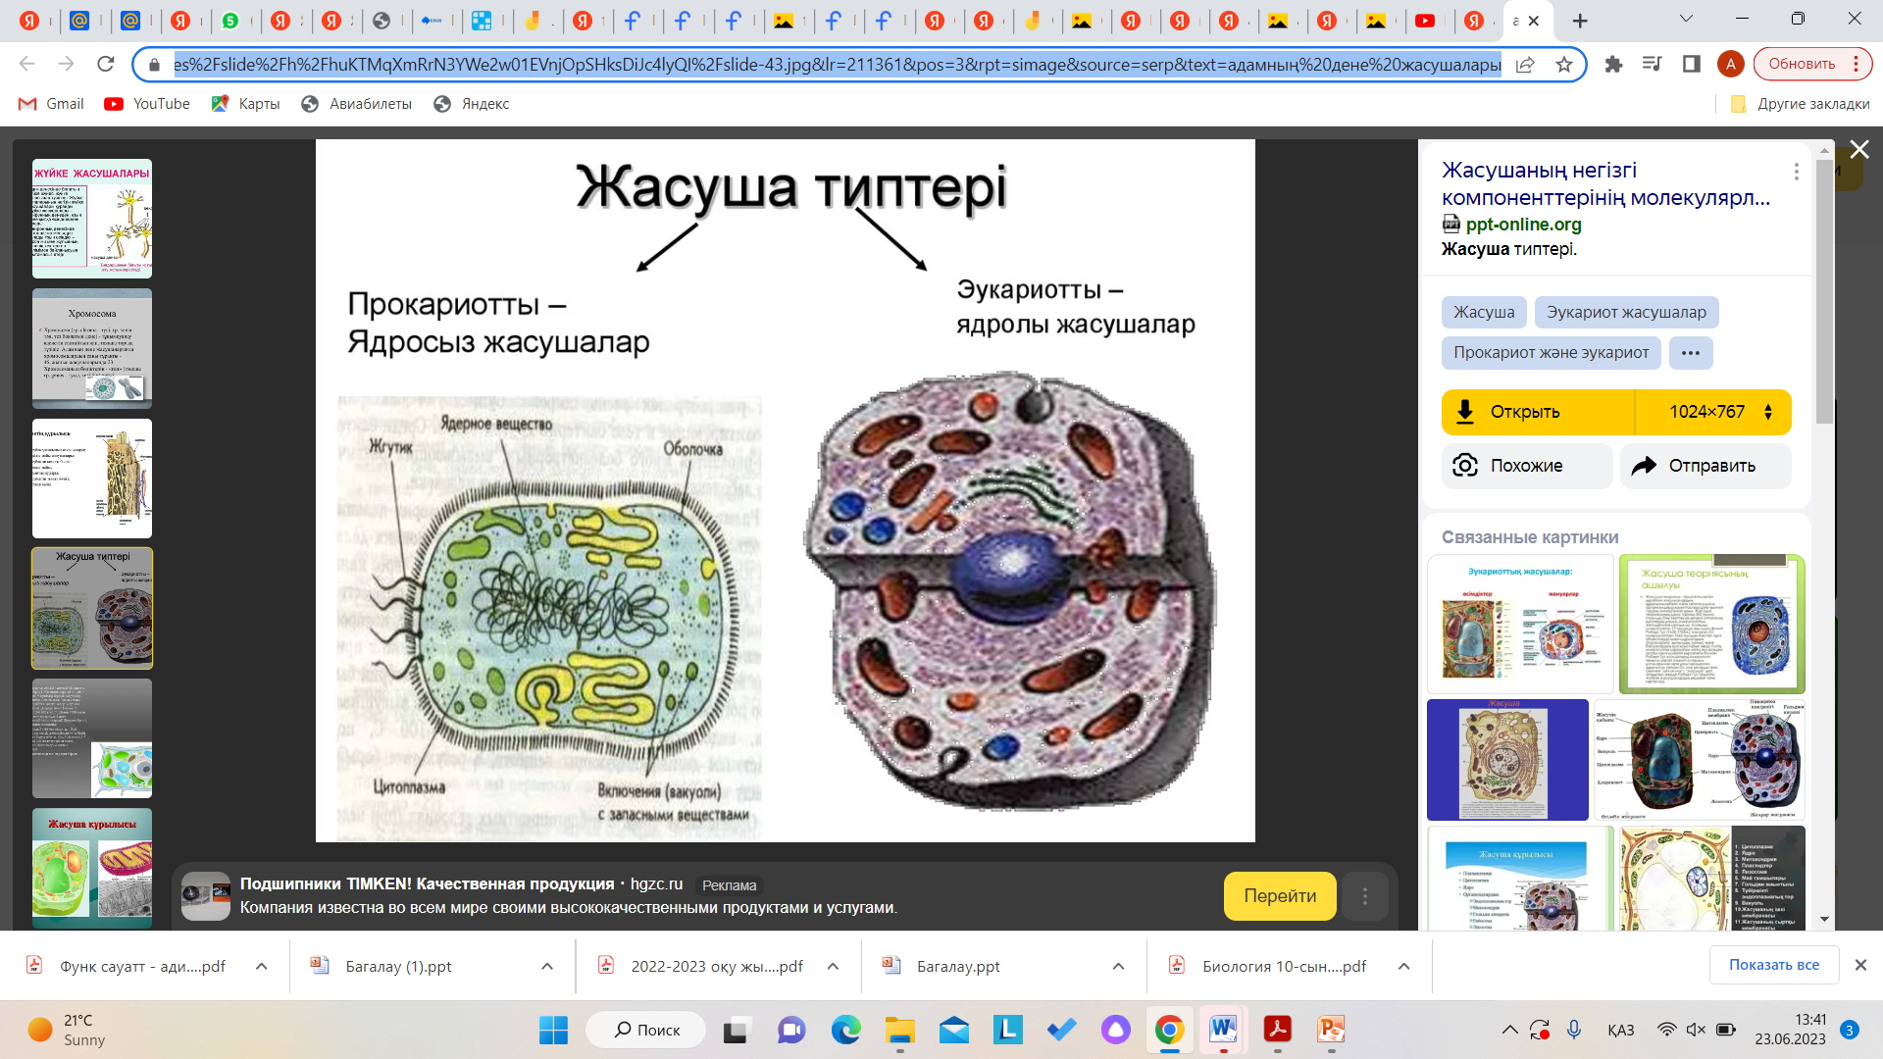Screen dimensions: 1883x1059
Task: Expand the Бағалау.ppt download chevron
Action: (x=1118, y=967)
